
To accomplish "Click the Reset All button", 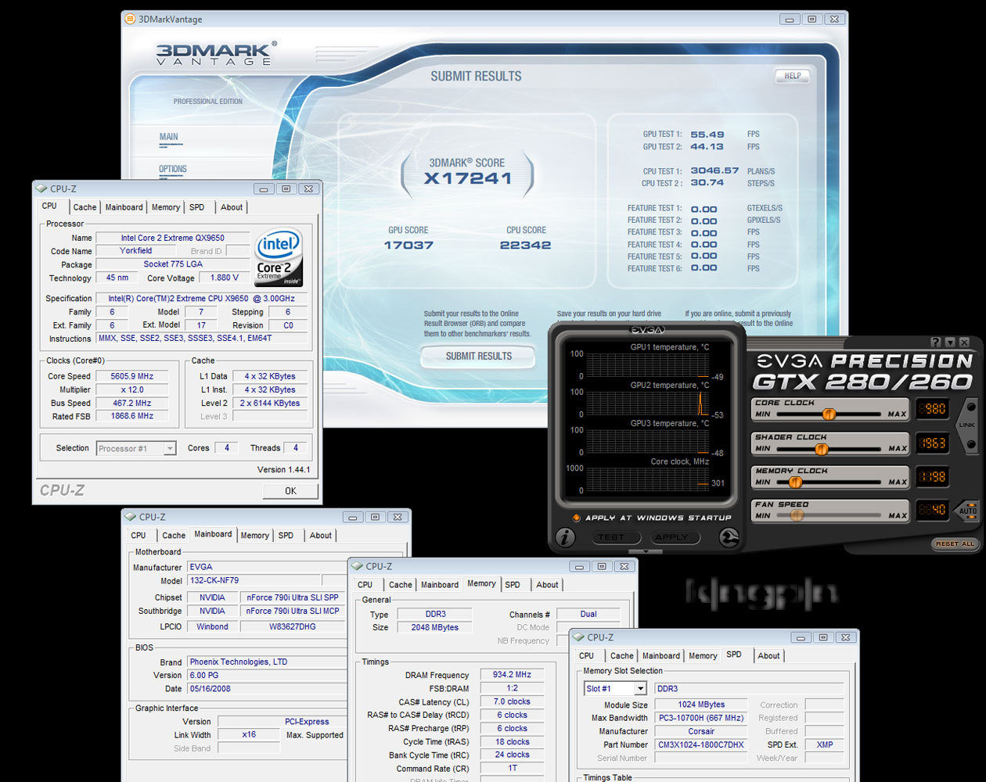I will 955,543.
